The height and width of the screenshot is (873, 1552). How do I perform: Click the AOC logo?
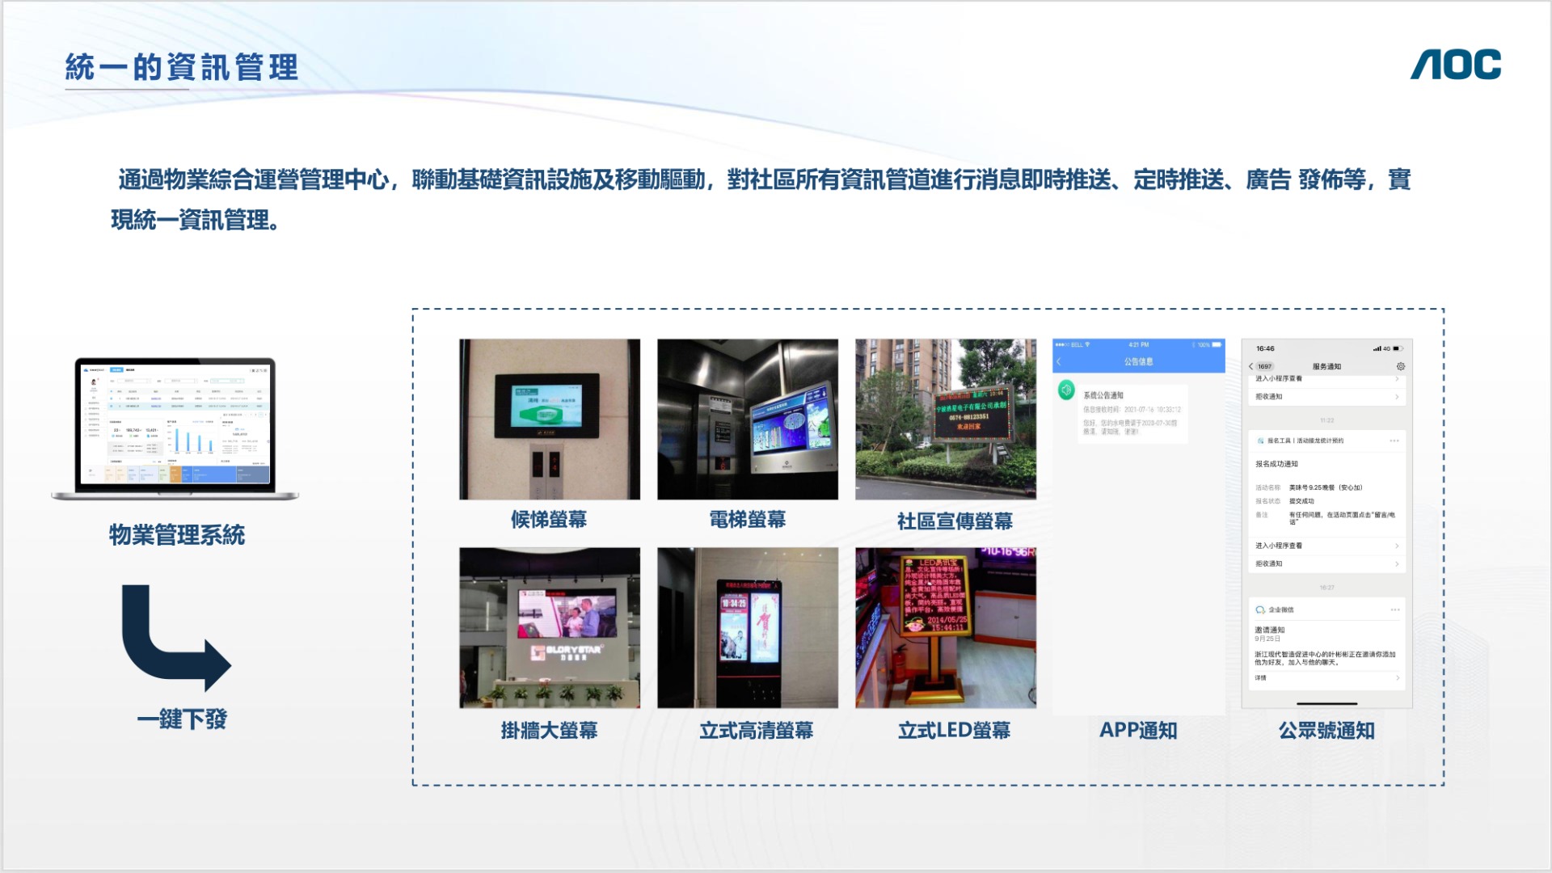1456,65
